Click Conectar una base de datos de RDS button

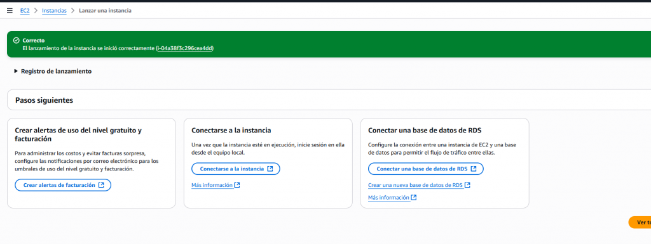(426, 169)
